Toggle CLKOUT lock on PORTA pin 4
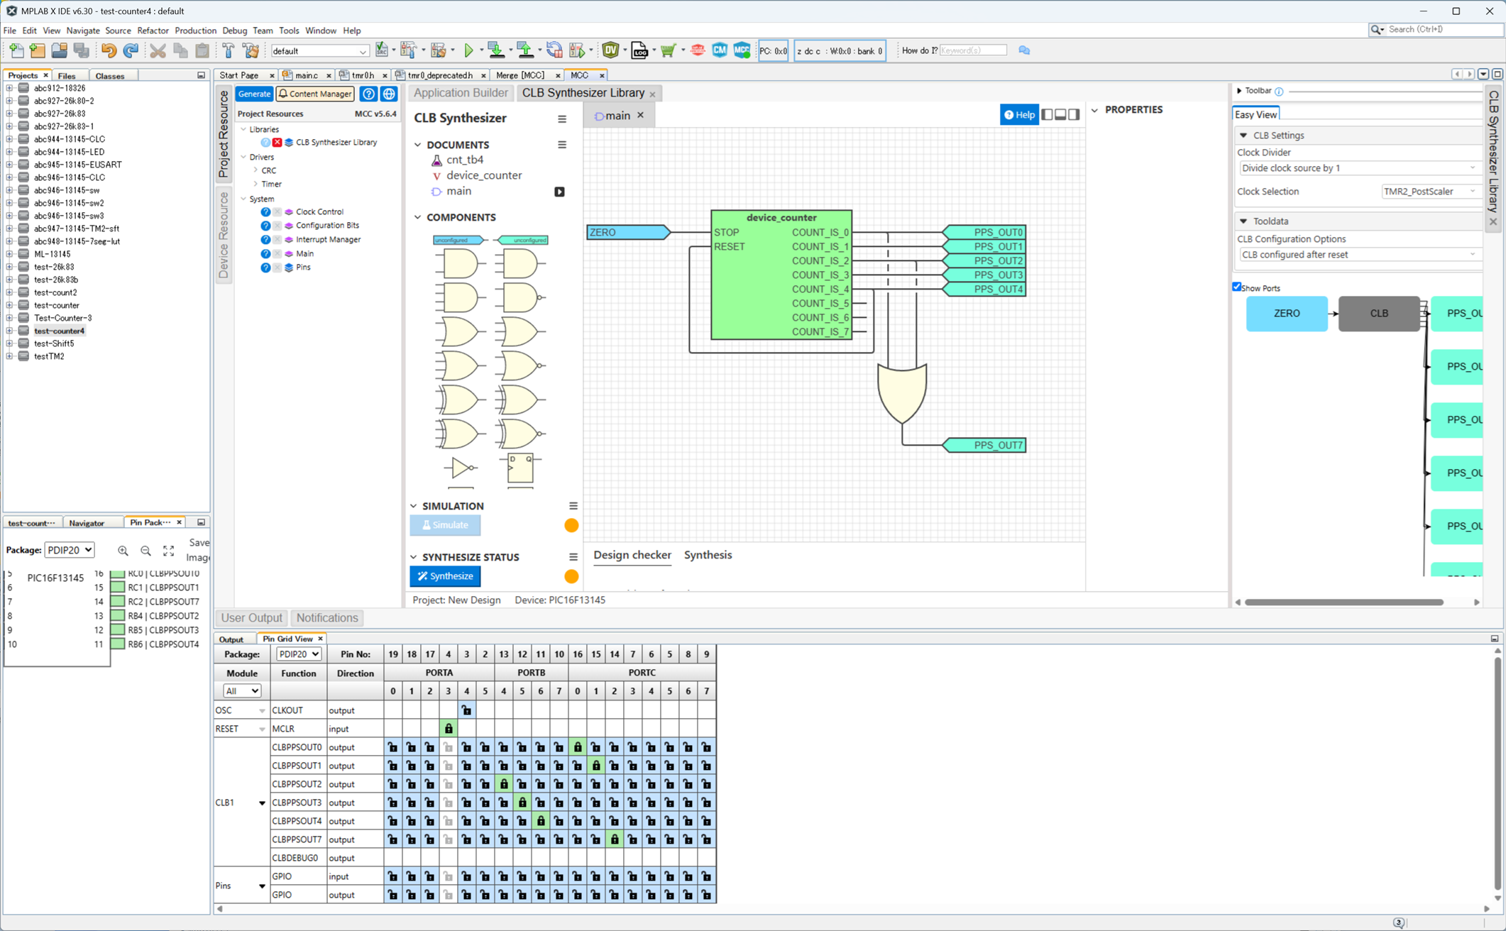 (x=466, y=710)
